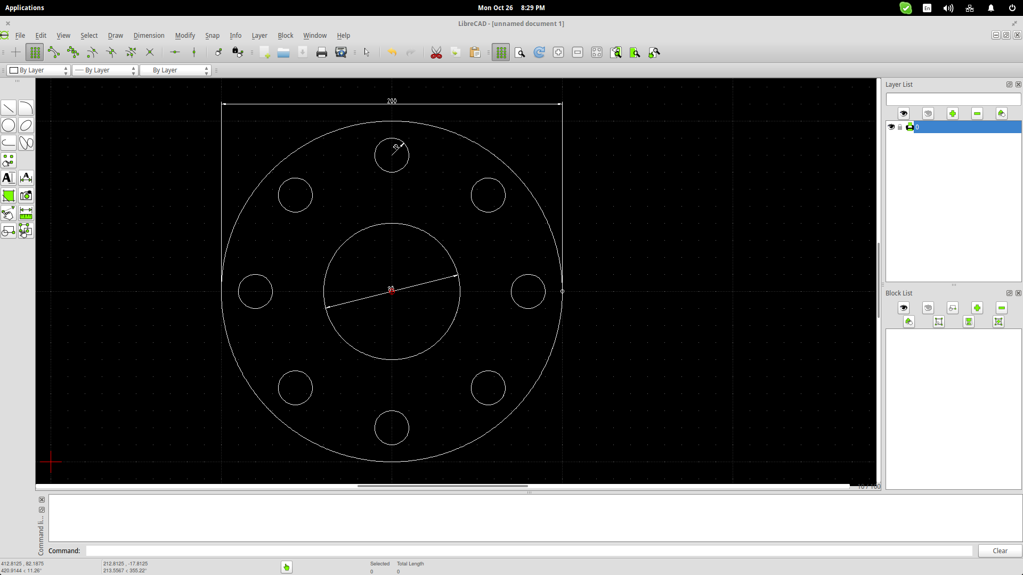Click the Print icon in toolbar
Viewport: 1023px width, 575px height.
(322, 53)
